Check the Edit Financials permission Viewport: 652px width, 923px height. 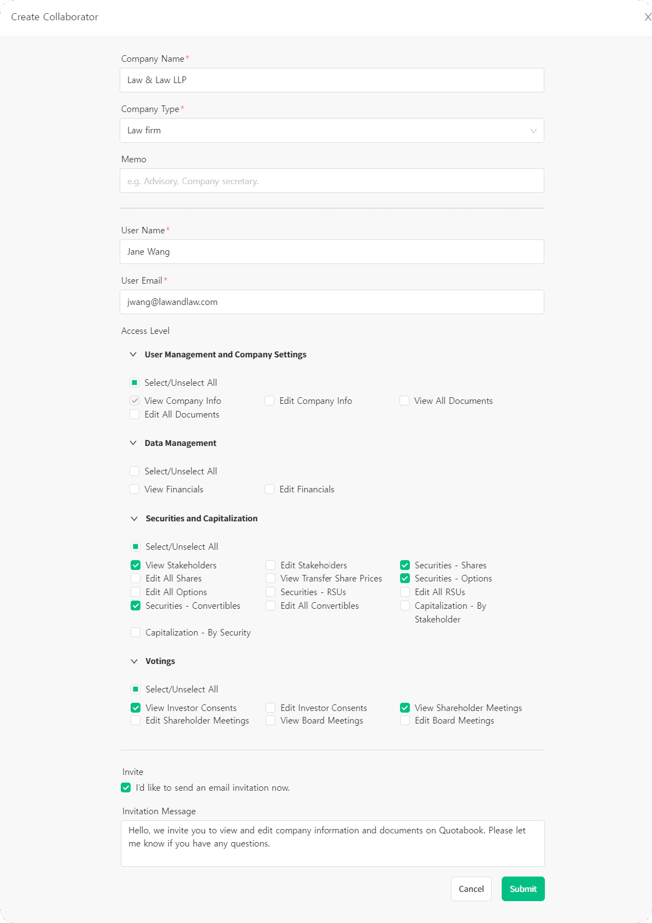coord(269,489)
